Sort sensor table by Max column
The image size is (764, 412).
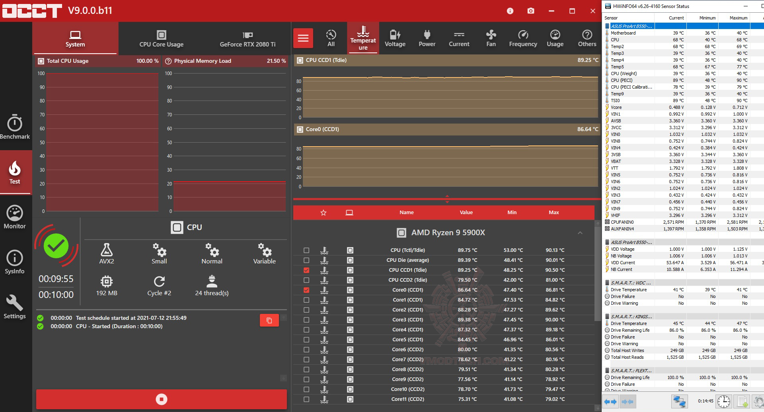click(x=554, y=213)
